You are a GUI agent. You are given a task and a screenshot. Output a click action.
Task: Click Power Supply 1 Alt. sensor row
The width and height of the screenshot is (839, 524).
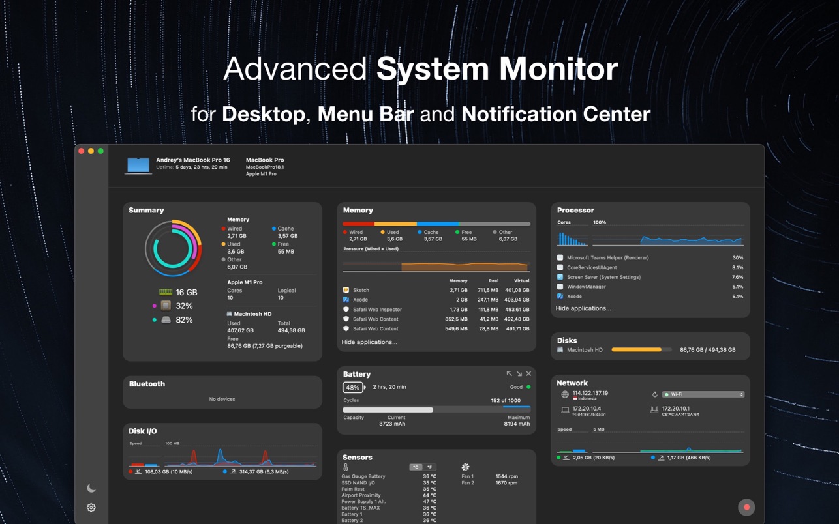[x=389, y=502]
